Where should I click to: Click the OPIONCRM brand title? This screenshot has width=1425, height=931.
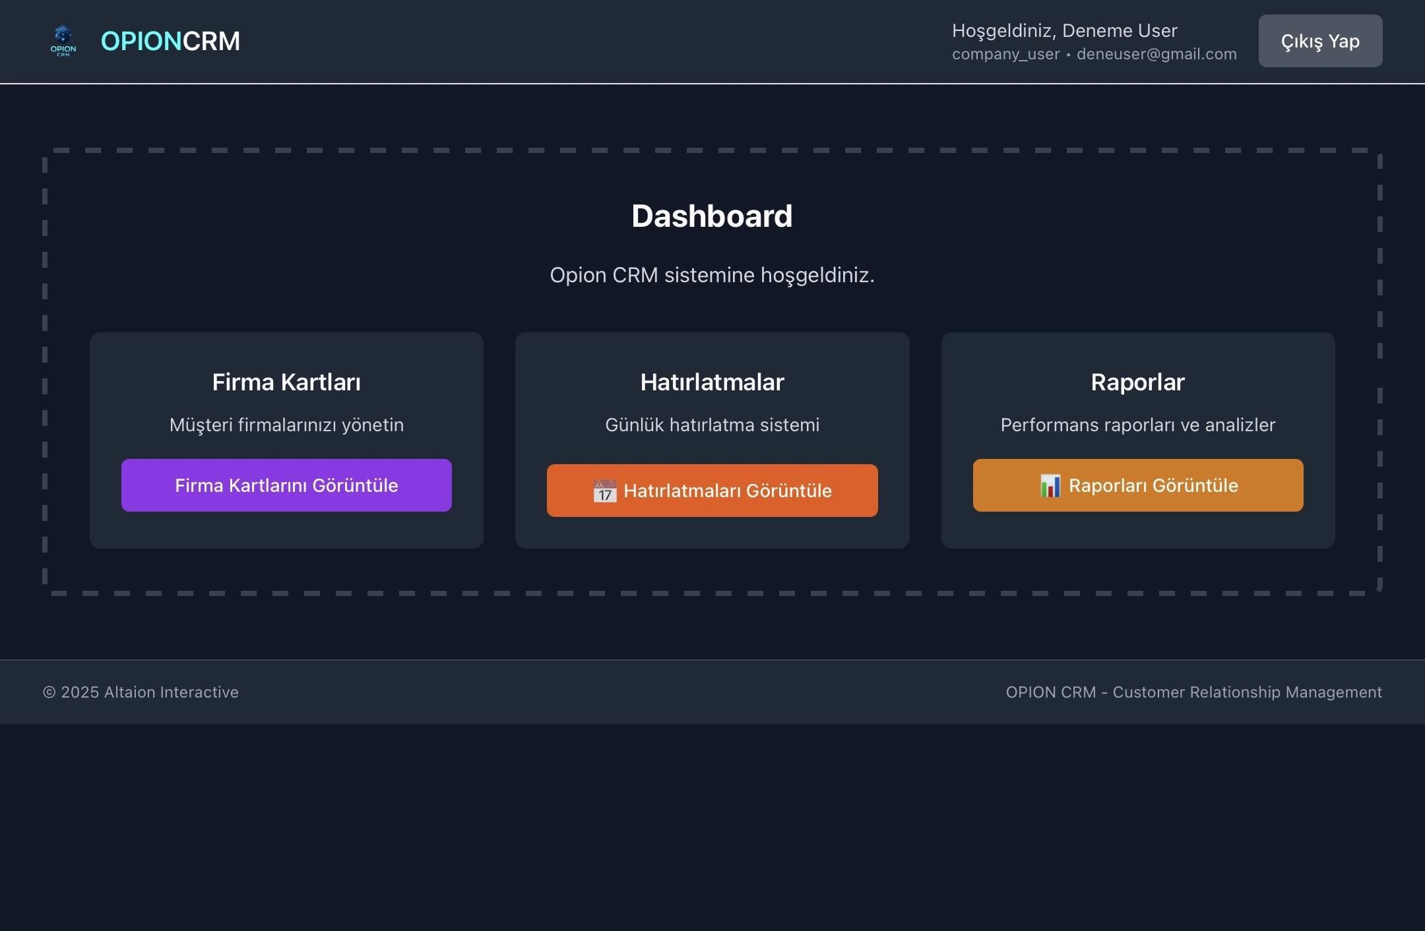pos(170,41)
